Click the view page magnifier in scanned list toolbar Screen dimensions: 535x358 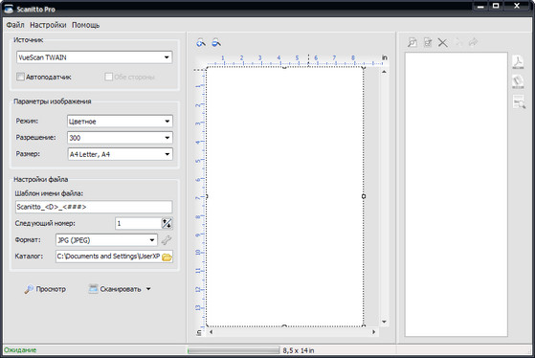coord(412,42)
